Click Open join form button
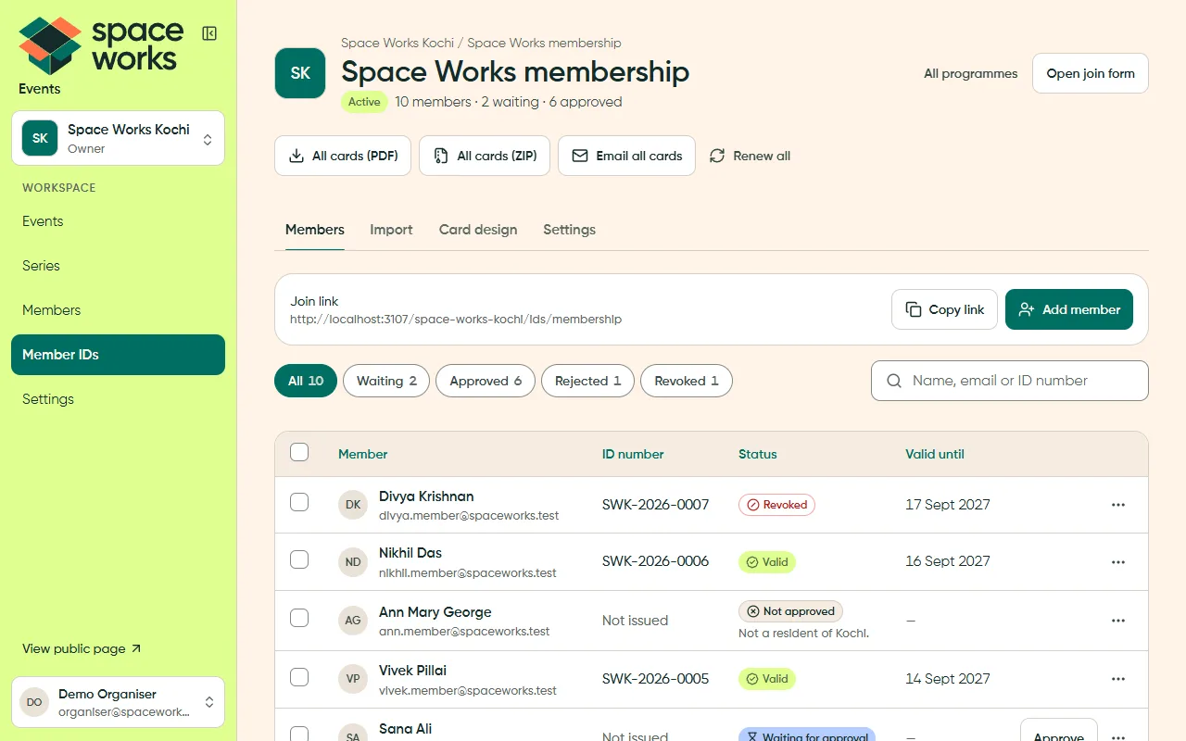 pos(1091,73)
